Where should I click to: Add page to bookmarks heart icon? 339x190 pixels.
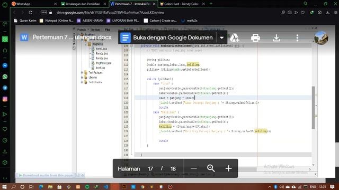coord(302,13)
